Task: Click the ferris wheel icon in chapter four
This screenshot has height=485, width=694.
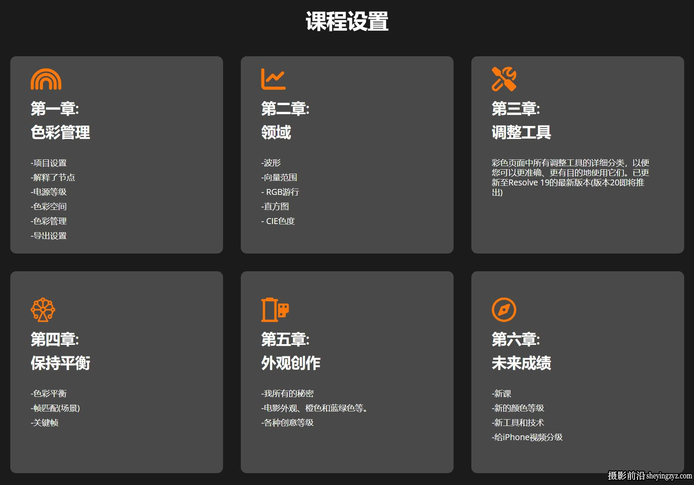Action: pyautogui.click(x=43, y=310)
